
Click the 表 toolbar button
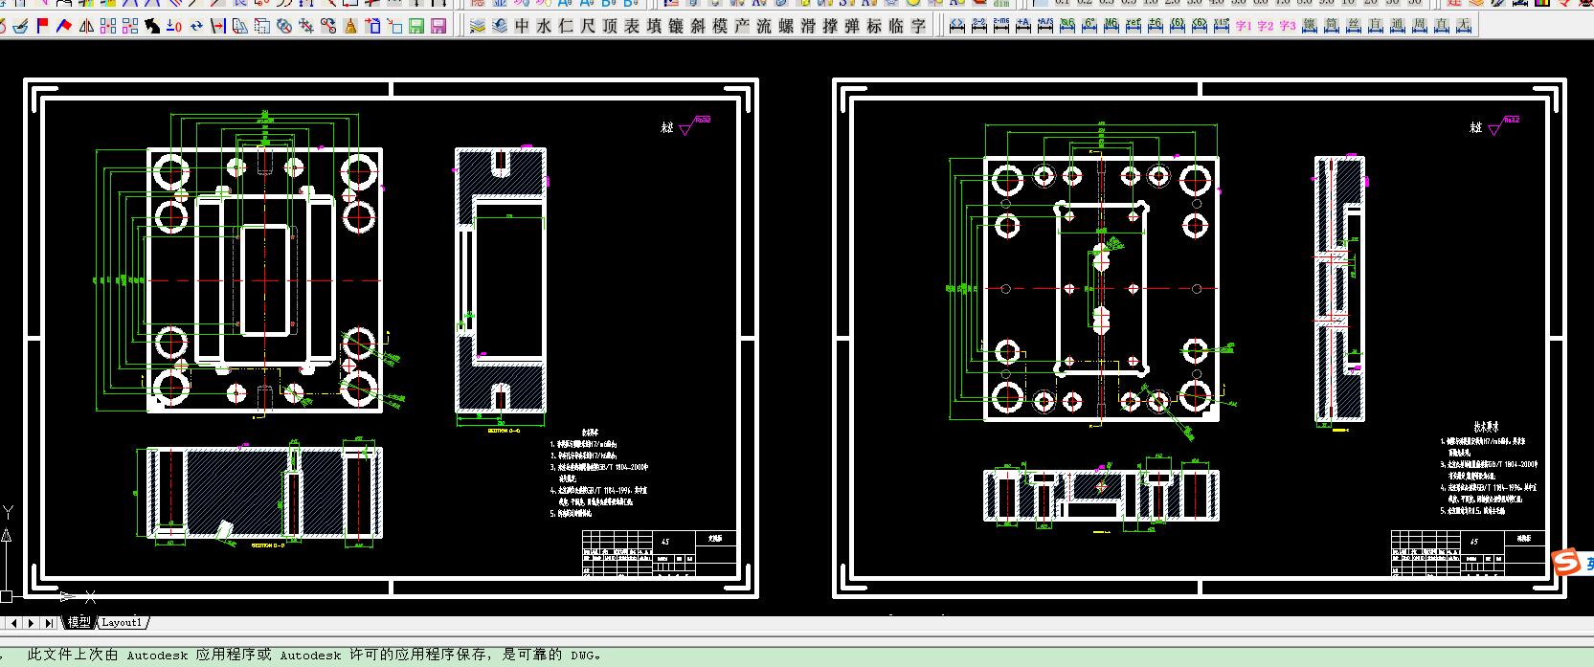[632, 26]
